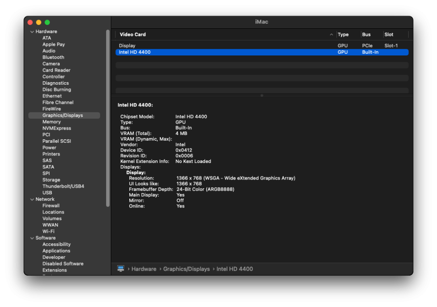Click the 1366 x 768 WSGA resolution value
Screen dimensions: 437x307
[236, 178]
